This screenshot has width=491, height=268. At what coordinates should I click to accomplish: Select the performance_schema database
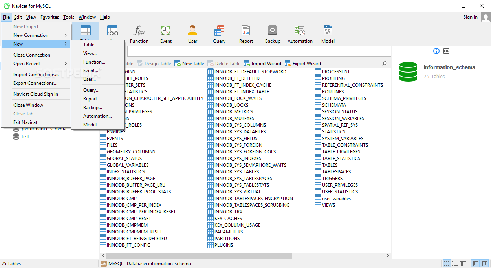coord(44,129)
